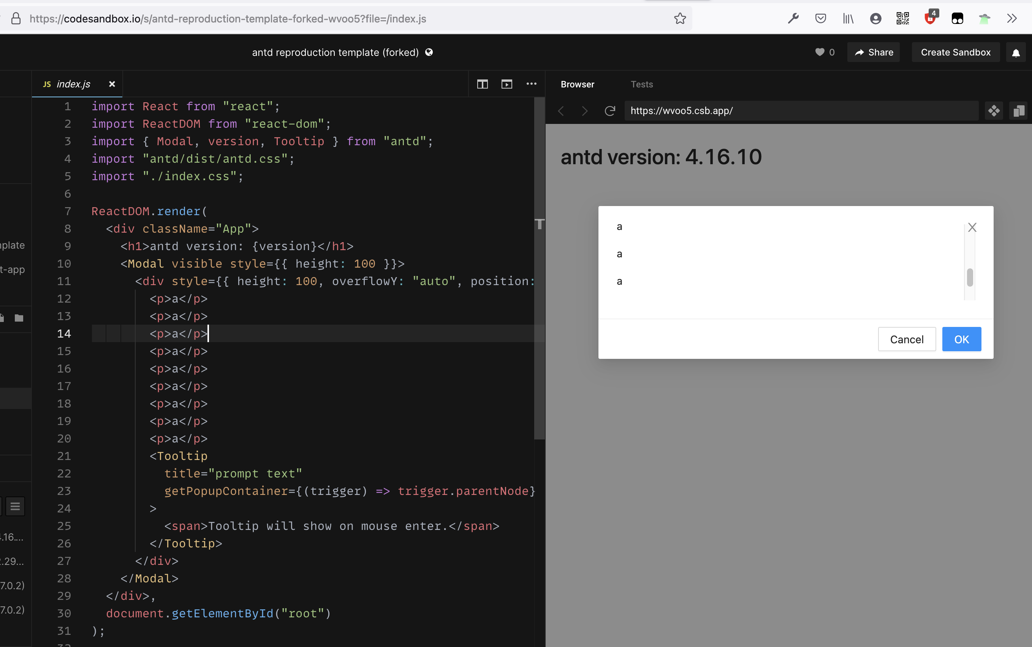
Task: Click the Create Sandbox button
Action: click(x=956, y=52)
